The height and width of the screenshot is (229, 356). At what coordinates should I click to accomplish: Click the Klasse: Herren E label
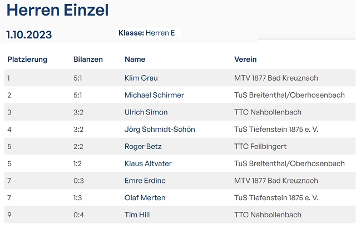point(147,33)
